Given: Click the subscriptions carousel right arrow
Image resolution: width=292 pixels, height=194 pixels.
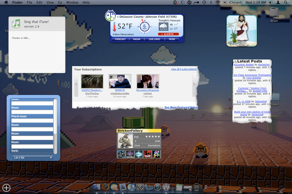Looking at the screenshot, I should [x=194, y=84].
